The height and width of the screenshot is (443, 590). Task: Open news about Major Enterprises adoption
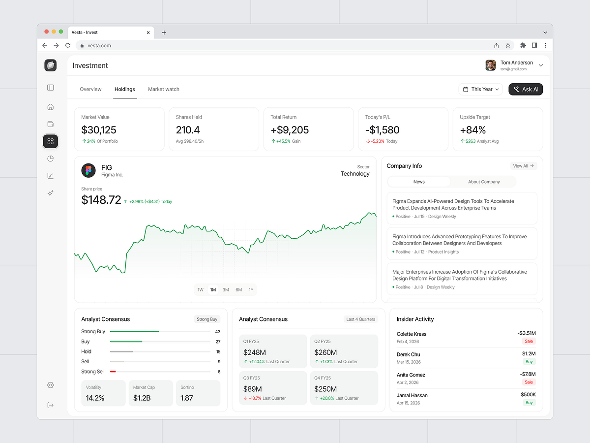462,279
